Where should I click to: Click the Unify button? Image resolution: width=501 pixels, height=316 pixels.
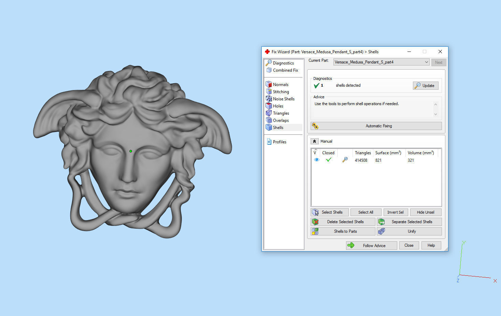(409, 231)
